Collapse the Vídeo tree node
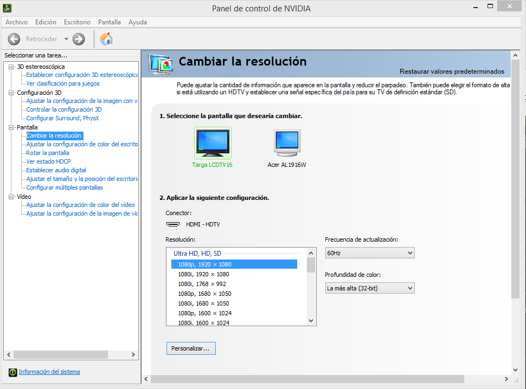526x389 pixels. coord(11,197)
